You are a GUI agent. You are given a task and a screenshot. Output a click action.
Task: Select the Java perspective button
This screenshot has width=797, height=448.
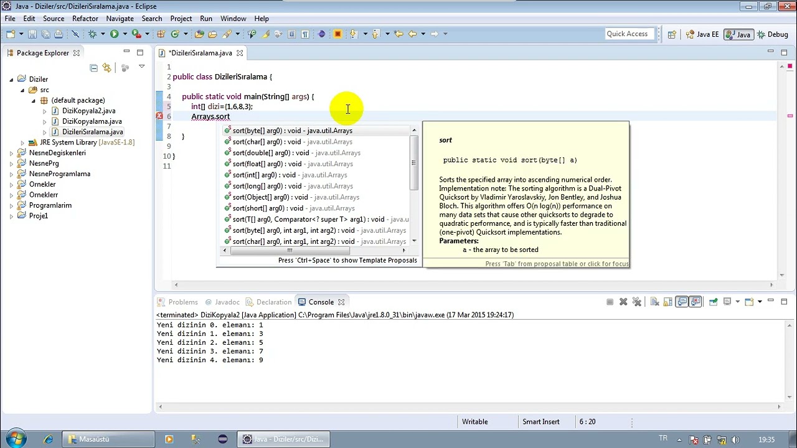click(x=738, y=35)
